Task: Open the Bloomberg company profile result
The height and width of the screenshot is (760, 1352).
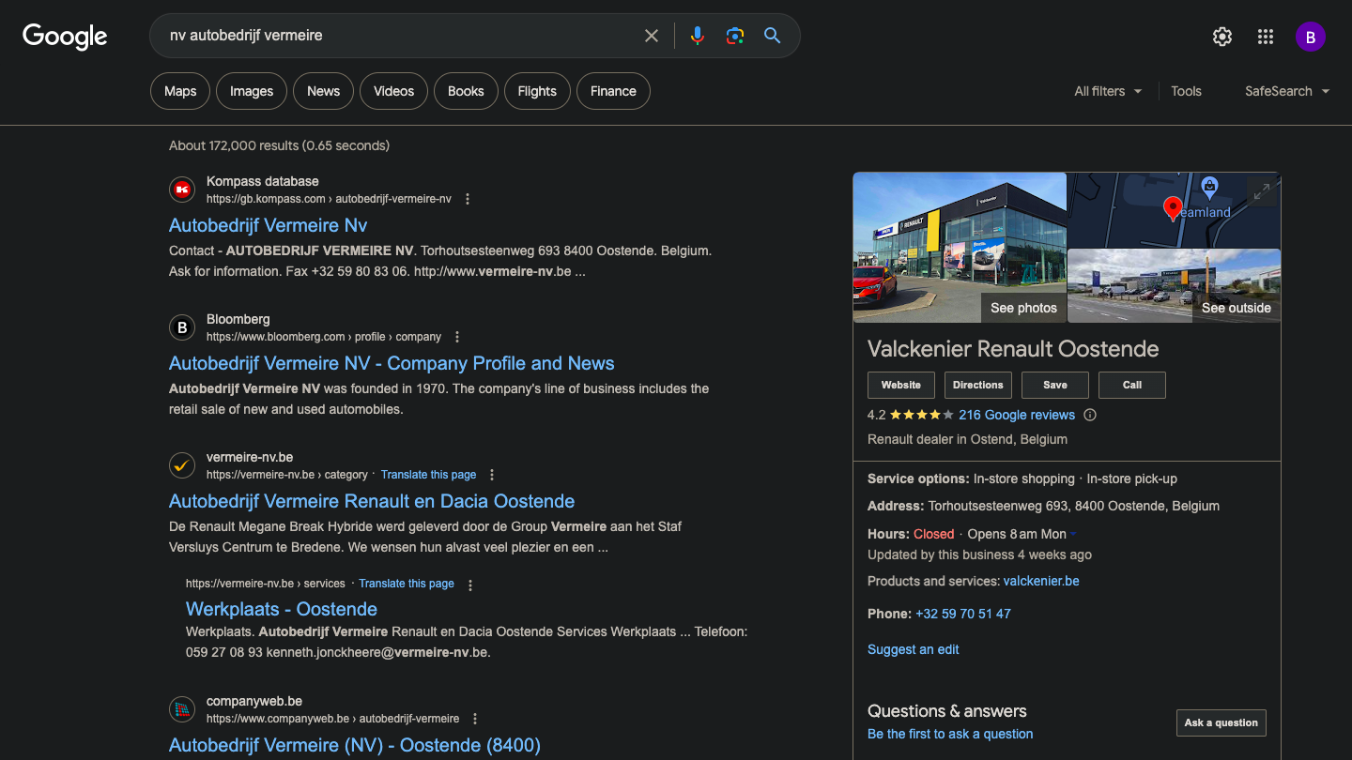Action: pyautogui.click(x=392, y=363)
